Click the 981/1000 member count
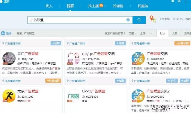The height and width of the screenshot is (113, 191). (x=27, y=59)
